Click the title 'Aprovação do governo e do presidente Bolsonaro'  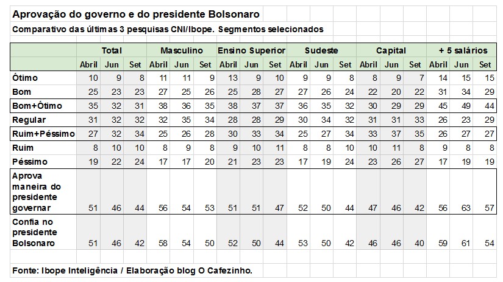pyautogui.click(x=135, y=13)
